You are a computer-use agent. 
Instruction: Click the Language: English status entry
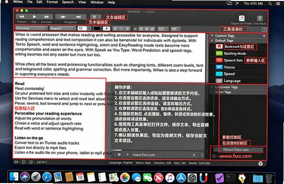[x=121, y=163]
